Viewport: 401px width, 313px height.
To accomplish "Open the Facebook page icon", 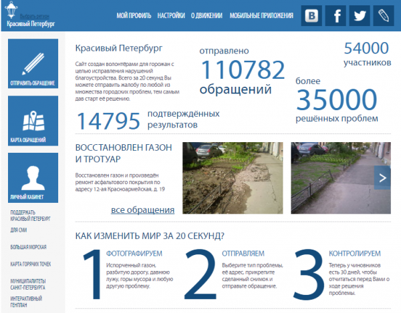I will (336, 16).
